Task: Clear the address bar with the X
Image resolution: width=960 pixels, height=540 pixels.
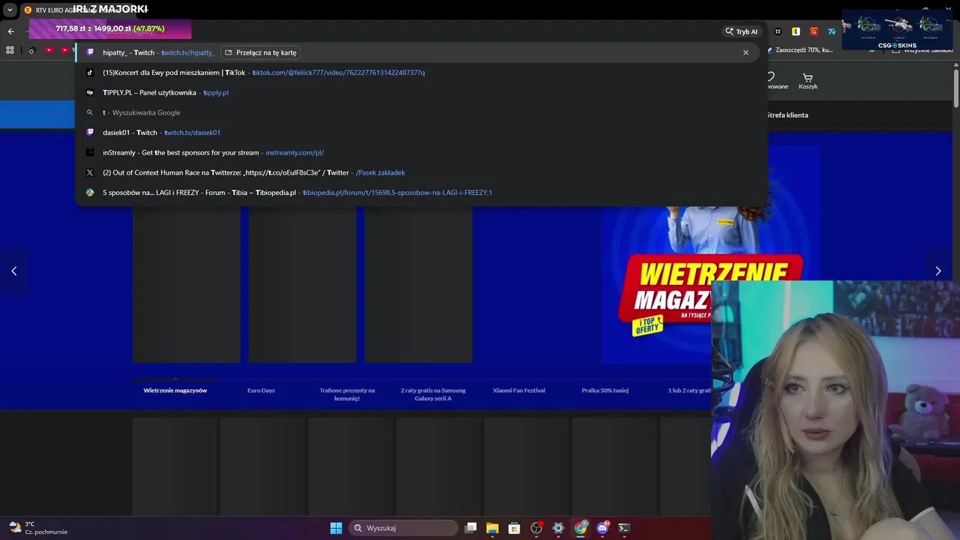Action: (745, 52)
